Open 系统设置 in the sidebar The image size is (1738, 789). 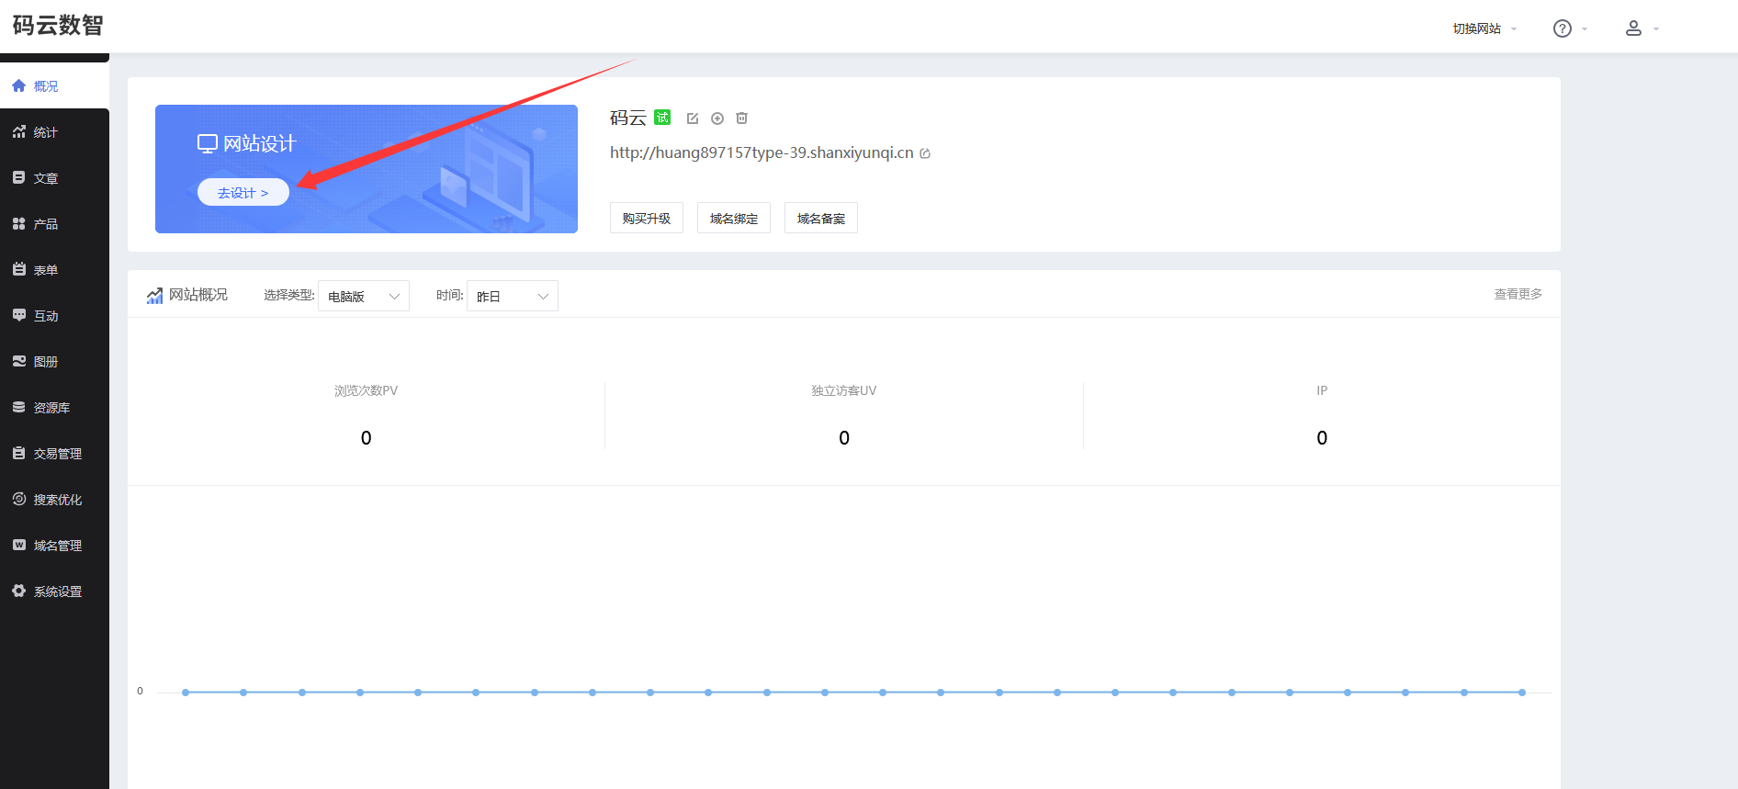point(57,592)
